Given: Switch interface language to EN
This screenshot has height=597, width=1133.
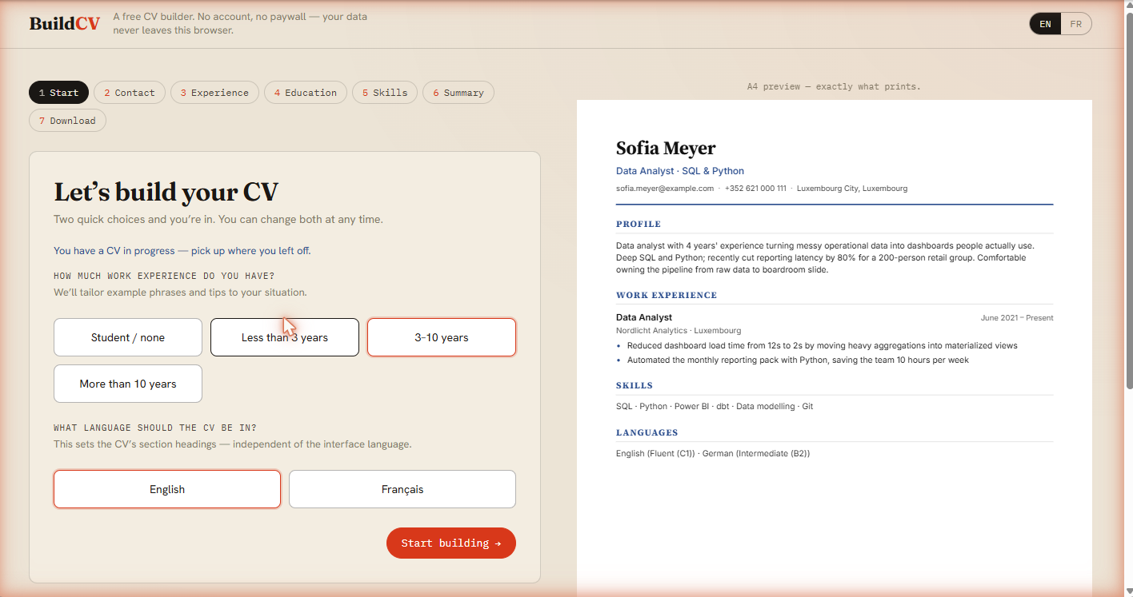Looking at the screenshot, I should tap(1045, 24).
